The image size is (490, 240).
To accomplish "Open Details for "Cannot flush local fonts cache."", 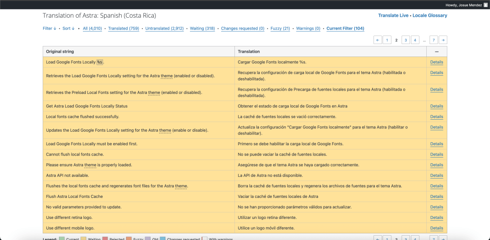I will pos(436,154).
